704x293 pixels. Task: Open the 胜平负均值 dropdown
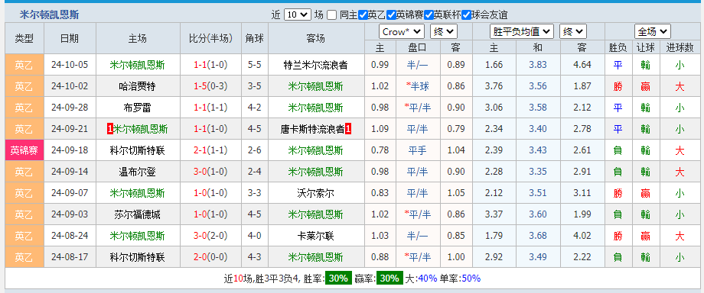pyautogui.click(x=521, y=32)
